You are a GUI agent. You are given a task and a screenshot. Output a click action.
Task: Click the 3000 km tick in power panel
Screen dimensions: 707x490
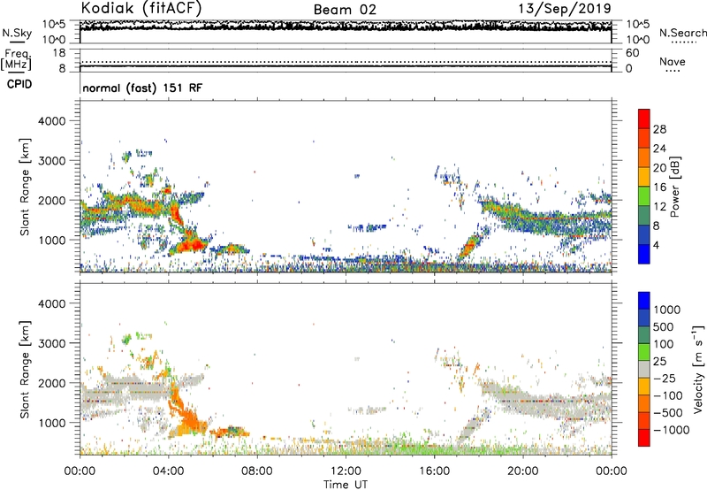(51, 161)
